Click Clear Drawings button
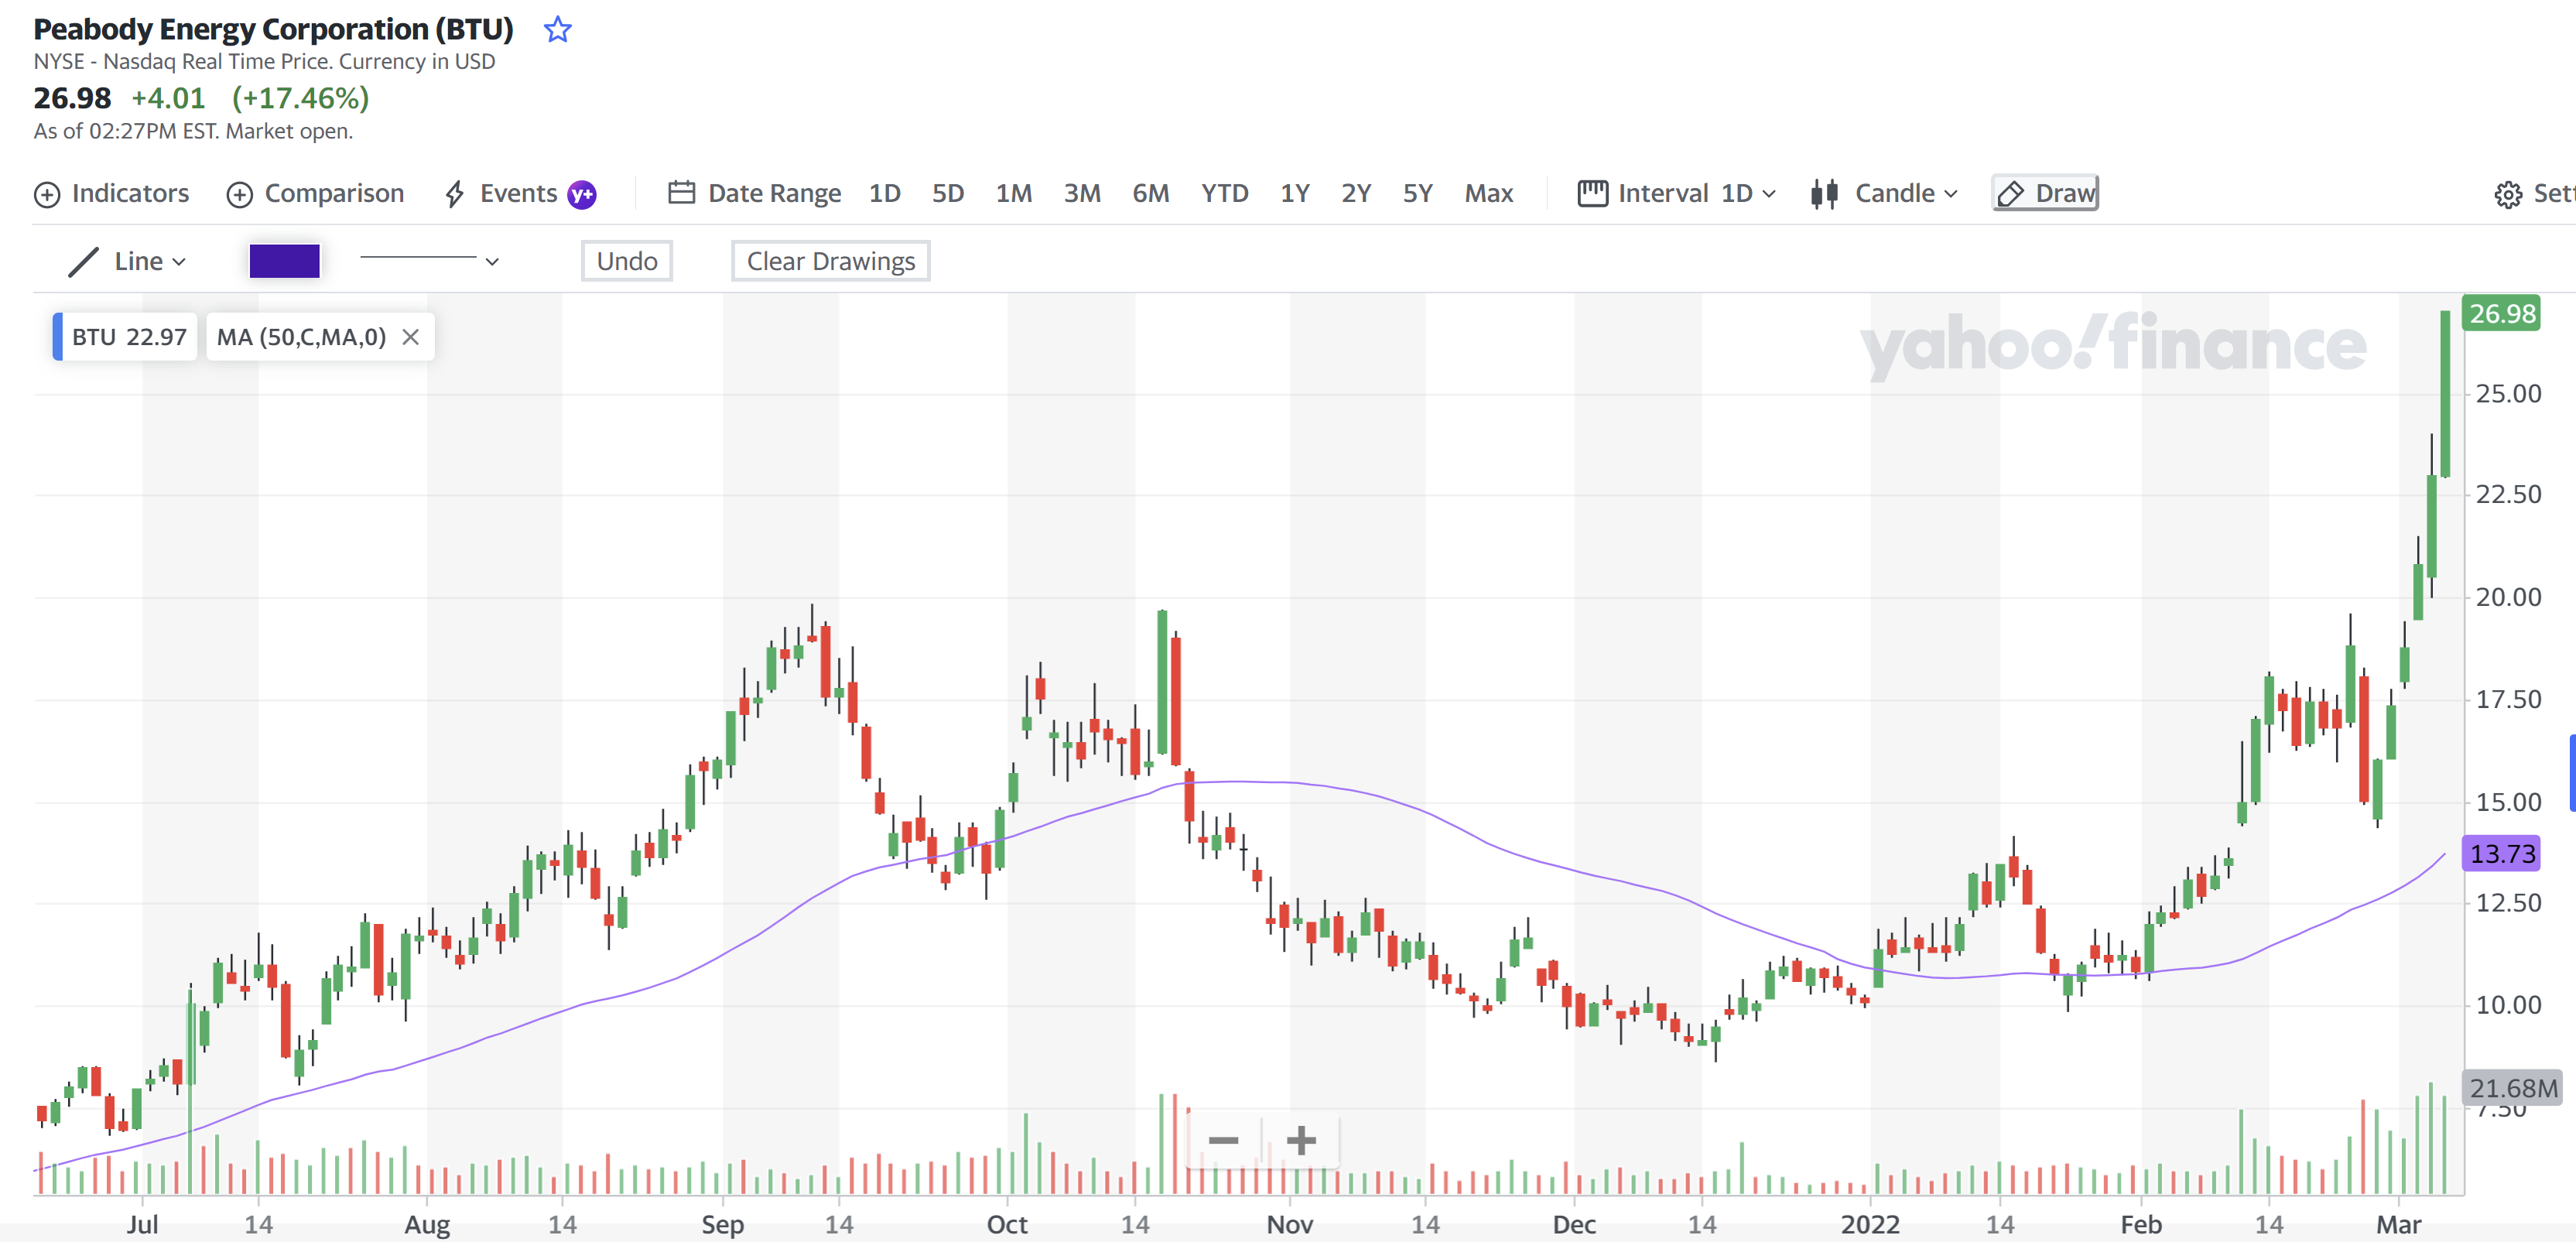2576x1242 pixels. pos(830,261)
